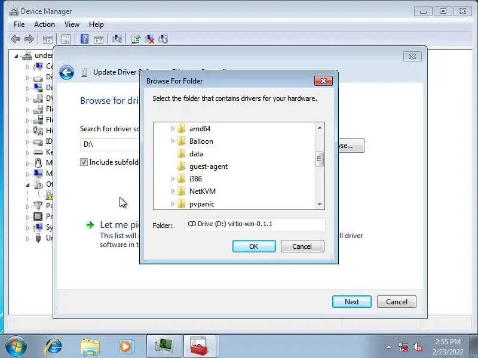
Task: Click the folder list scrollbar down arrow
Action: [320, 204]
